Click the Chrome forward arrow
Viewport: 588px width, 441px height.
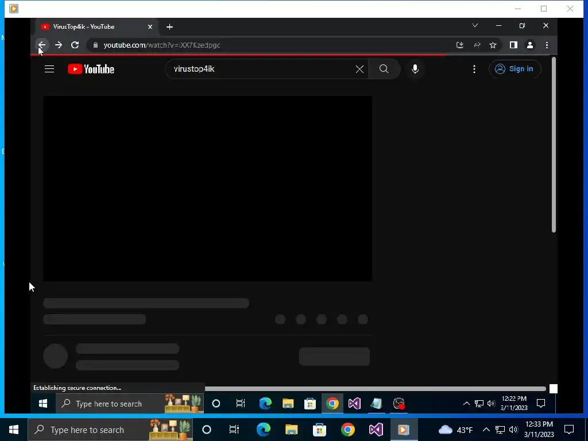pos(58,45)
